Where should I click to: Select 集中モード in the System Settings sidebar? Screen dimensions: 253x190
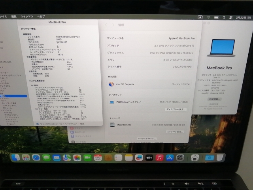tap(78, 132)
